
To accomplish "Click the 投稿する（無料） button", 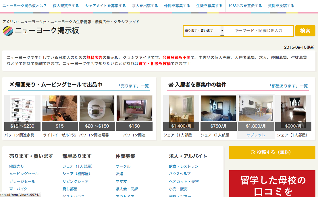I will [x=272, y=152].
